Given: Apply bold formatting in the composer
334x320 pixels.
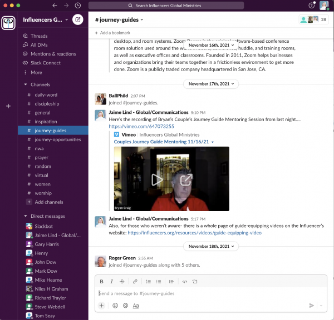Looking at the screenshot, I should pos(102,282).
